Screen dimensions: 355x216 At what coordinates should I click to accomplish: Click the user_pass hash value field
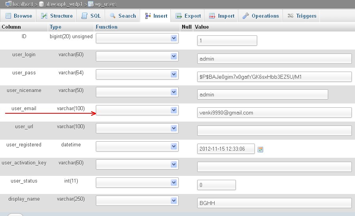coord(275,77)
